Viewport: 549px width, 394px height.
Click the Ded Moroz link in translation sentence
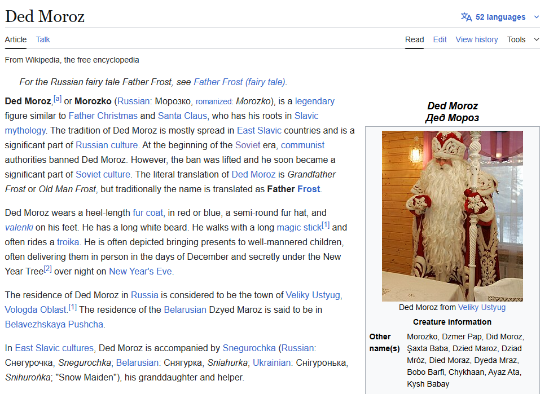pyautogui.click(x=253, y=174)
